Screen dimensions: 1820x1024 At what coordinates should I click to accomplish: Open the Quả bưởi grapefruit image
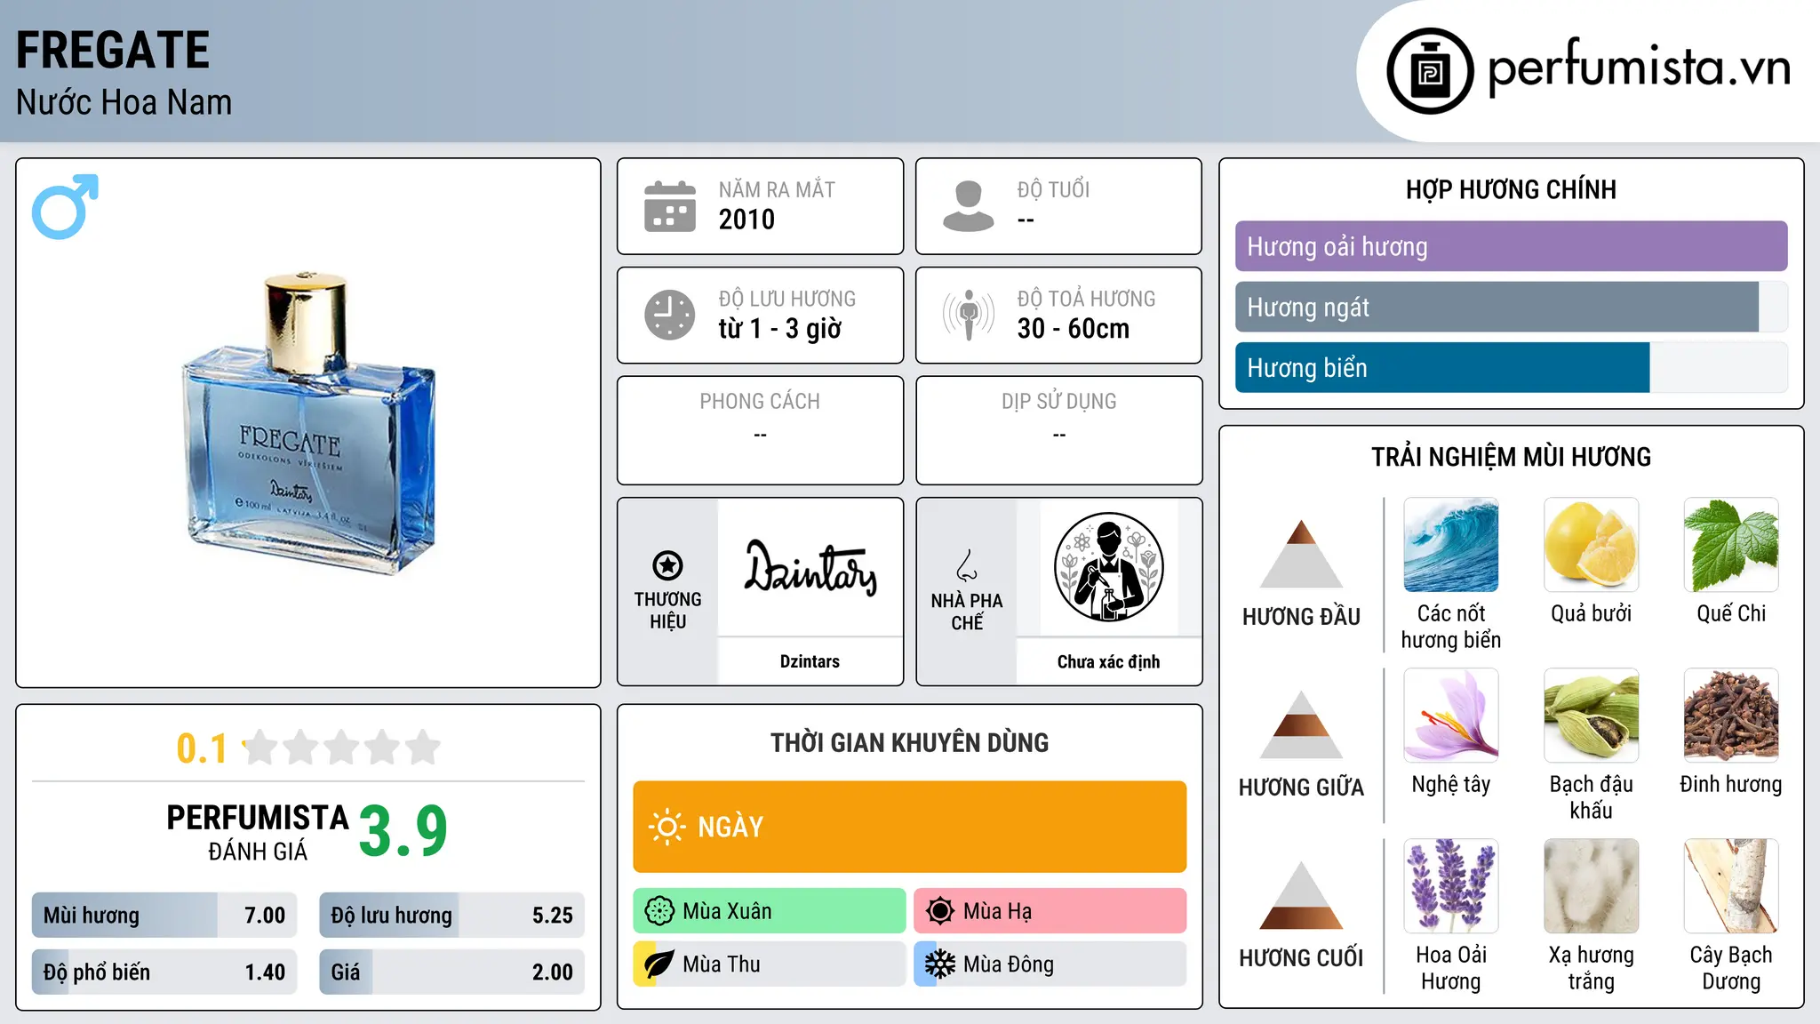[x=1591, y=545]
